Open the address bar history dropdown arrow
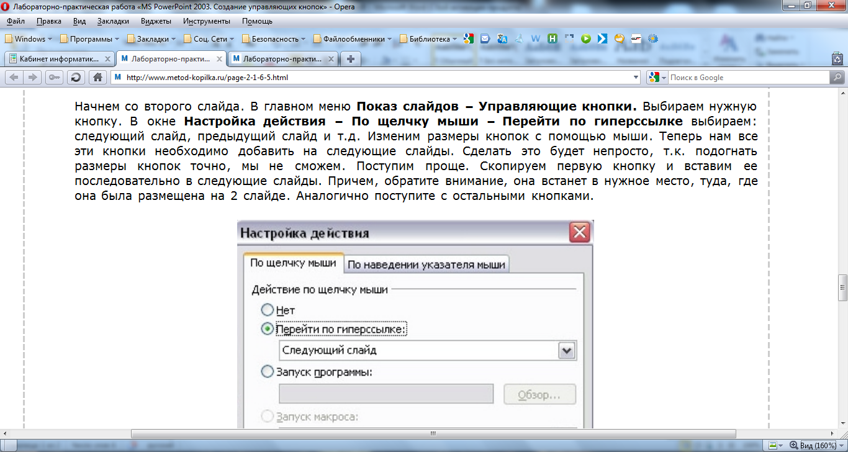 tap(636, 78)
